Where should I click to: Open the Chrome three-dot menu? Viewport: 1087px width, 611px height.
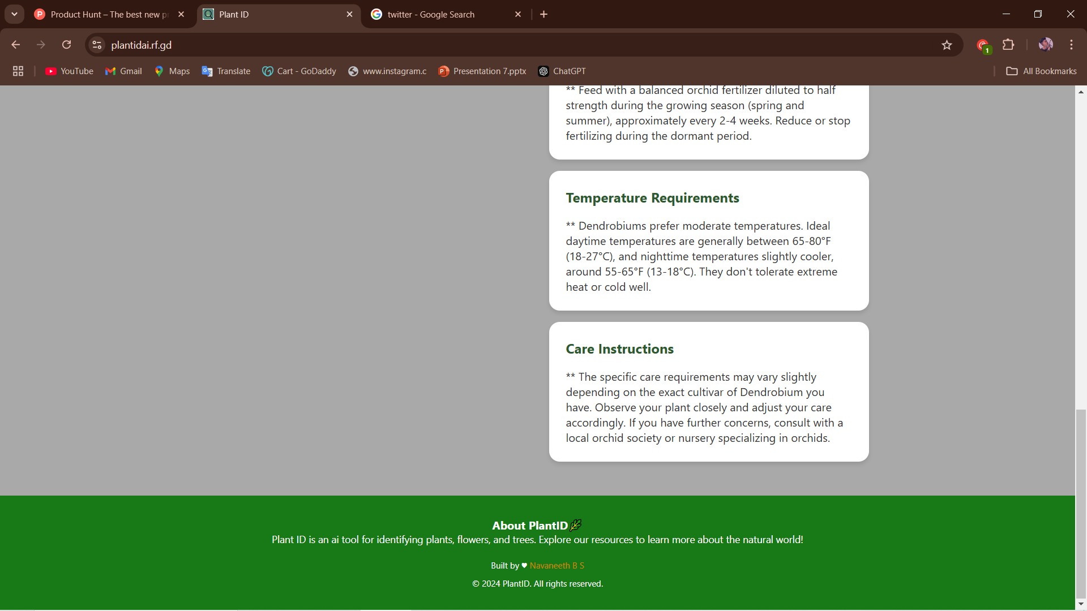1071,45
